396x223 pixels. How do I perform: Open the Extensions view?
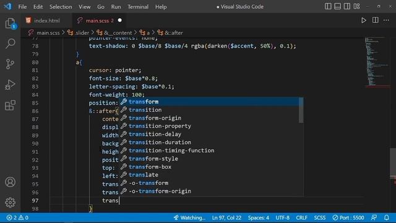[x=11, y=105]
